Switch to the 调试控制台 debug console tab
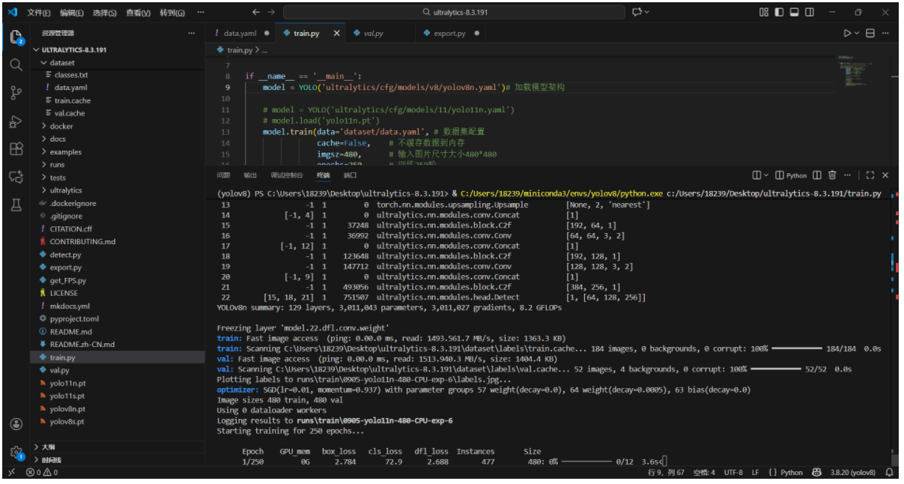The width and height of the screenshot is (904, 484). coord(287,175)
